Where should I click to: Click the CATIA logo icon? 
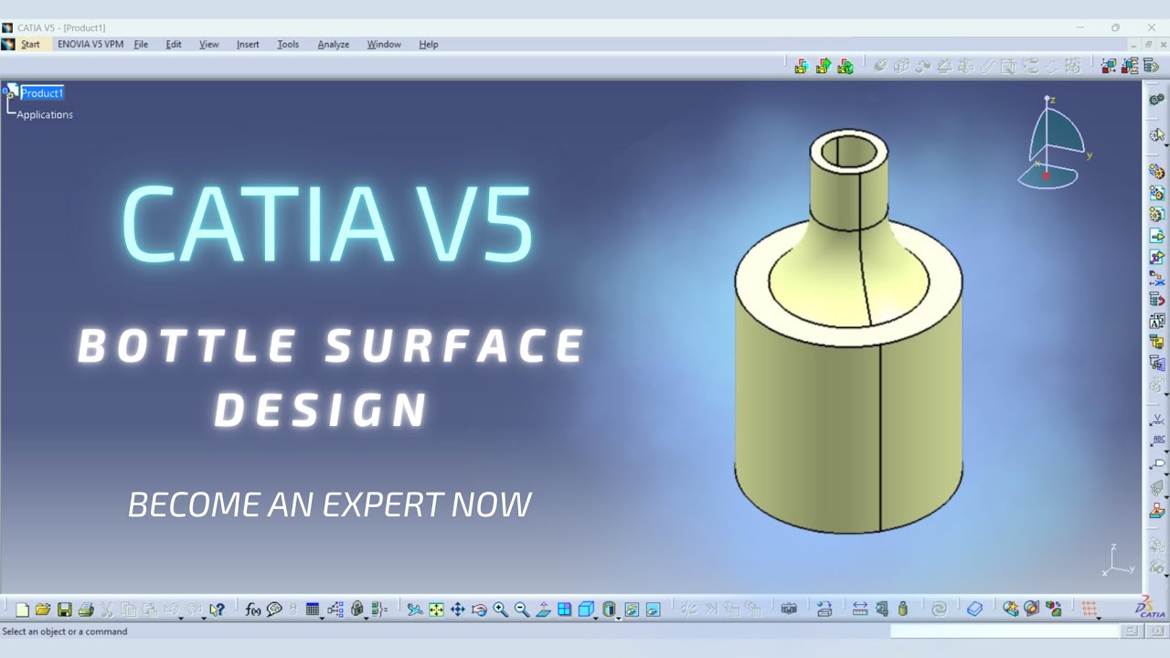click(1150, 609)
